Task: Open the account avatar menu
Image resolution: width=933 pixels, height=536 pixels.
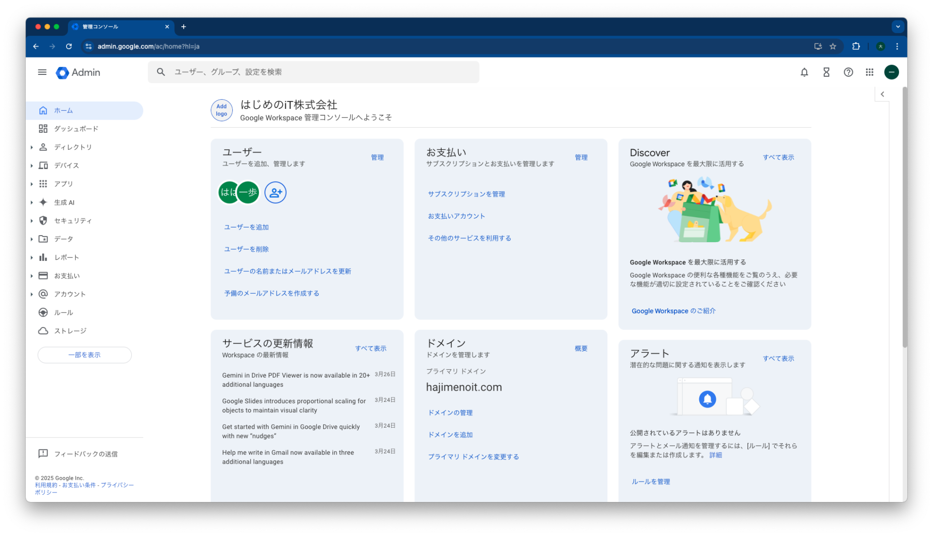Action: point(891,72)
